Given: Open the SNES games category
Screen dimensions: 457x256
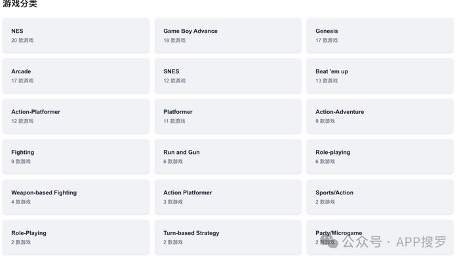Looking at the screenshot, I should [x=228, y=76].
